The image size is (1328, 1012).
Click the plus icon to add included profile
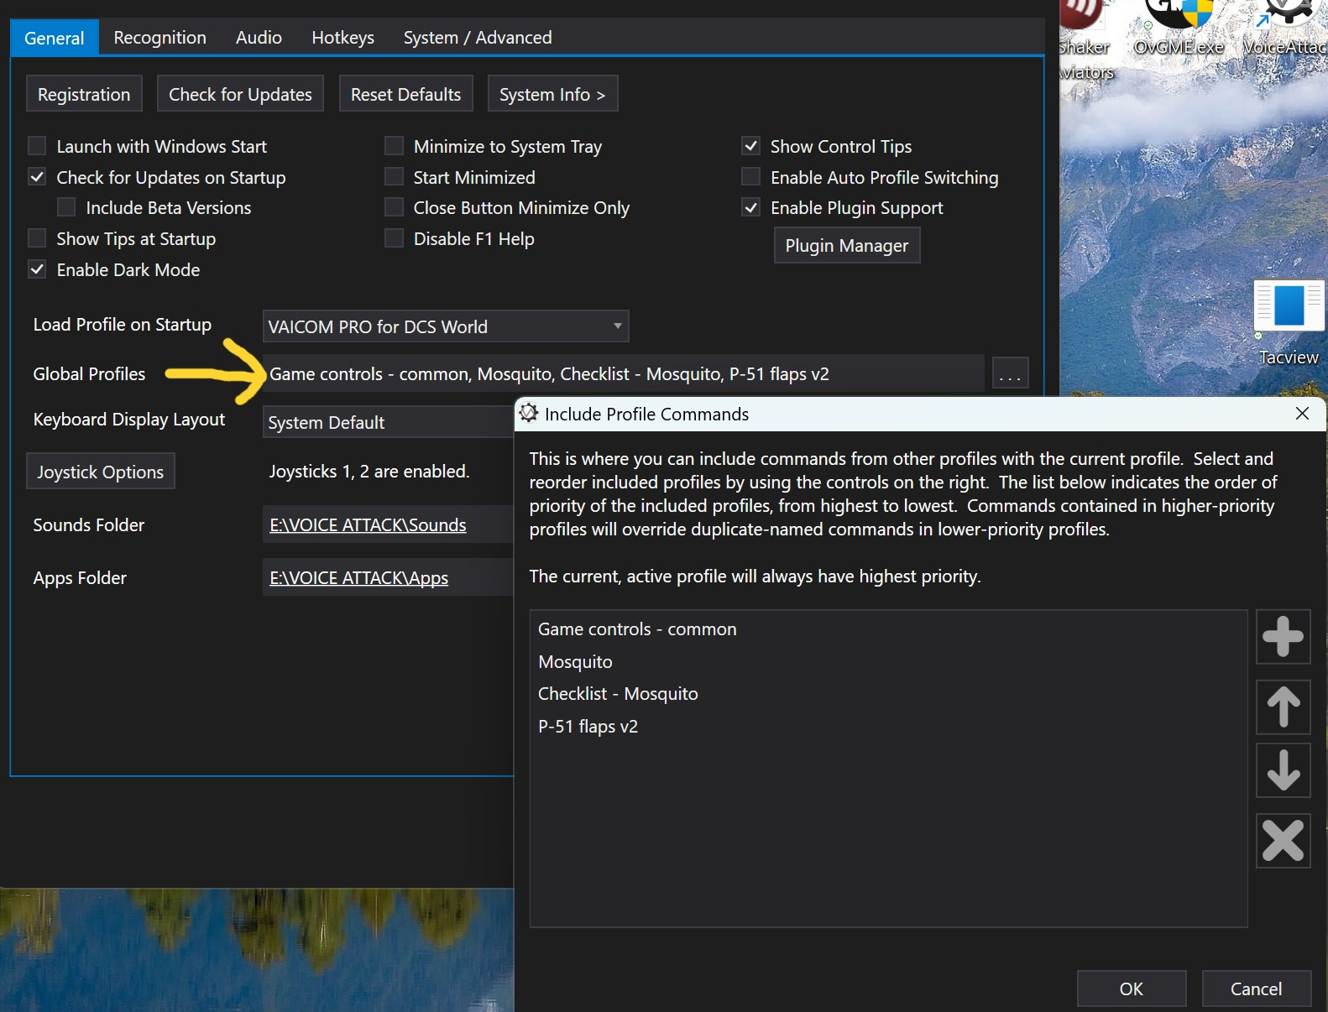[x=1283, y=636]
